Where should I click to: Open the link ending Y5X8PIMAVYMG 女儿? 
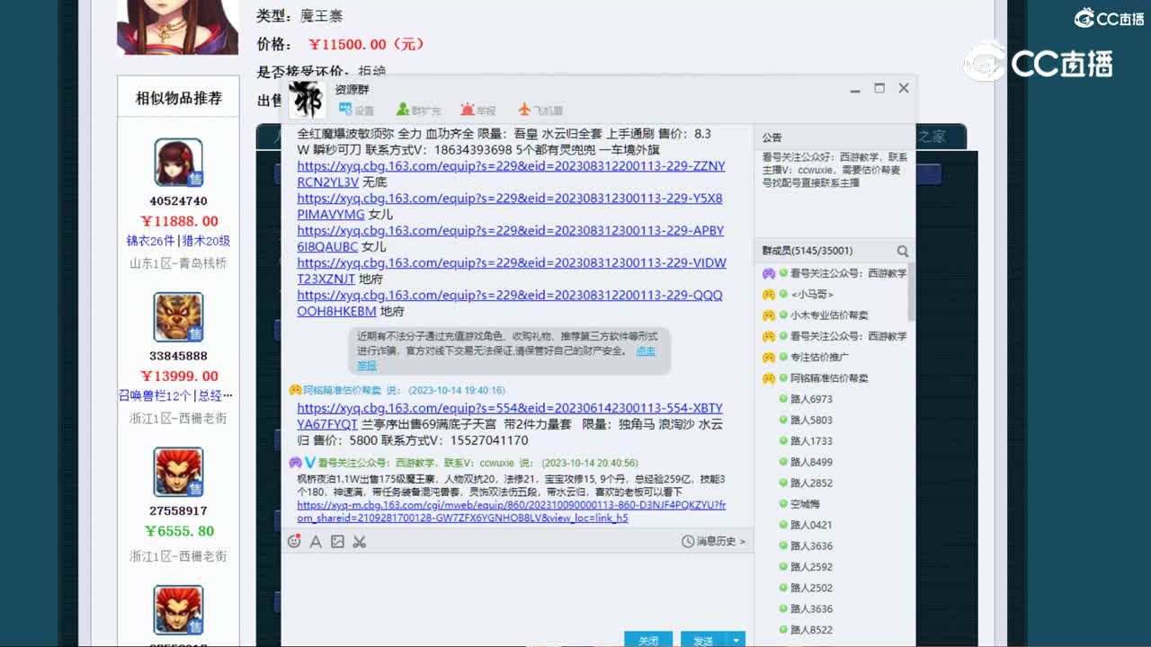[510, 207]
